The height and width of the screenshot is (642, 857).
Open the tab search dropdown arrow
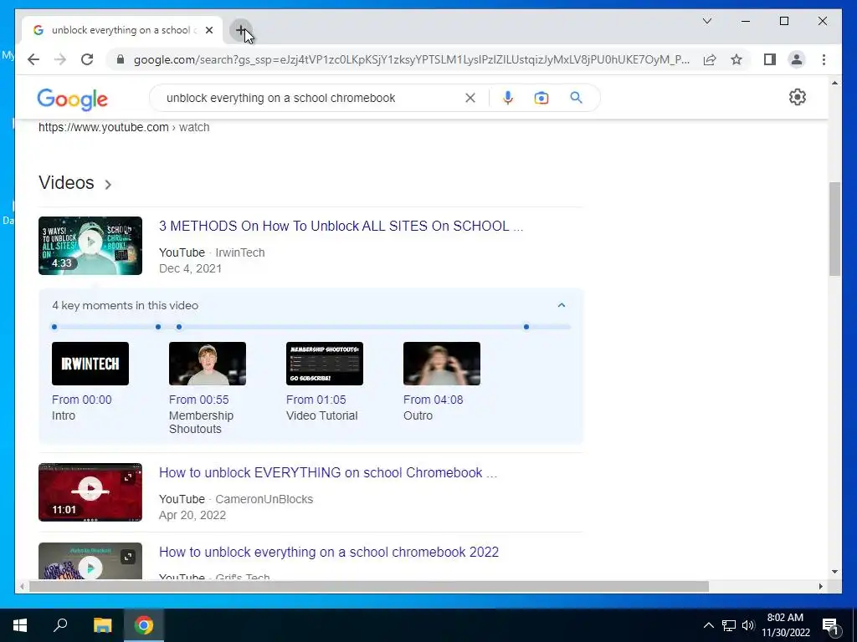point(706,21)
